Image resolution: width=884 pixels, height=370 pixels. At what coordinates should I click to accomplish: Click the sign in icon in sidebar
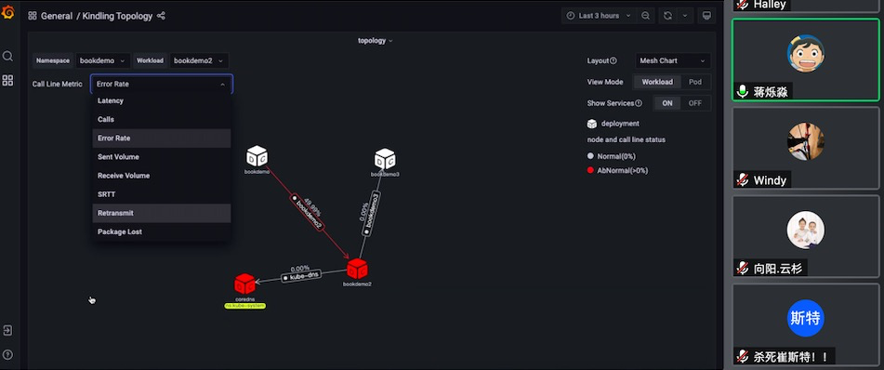(x=7, y=330)
